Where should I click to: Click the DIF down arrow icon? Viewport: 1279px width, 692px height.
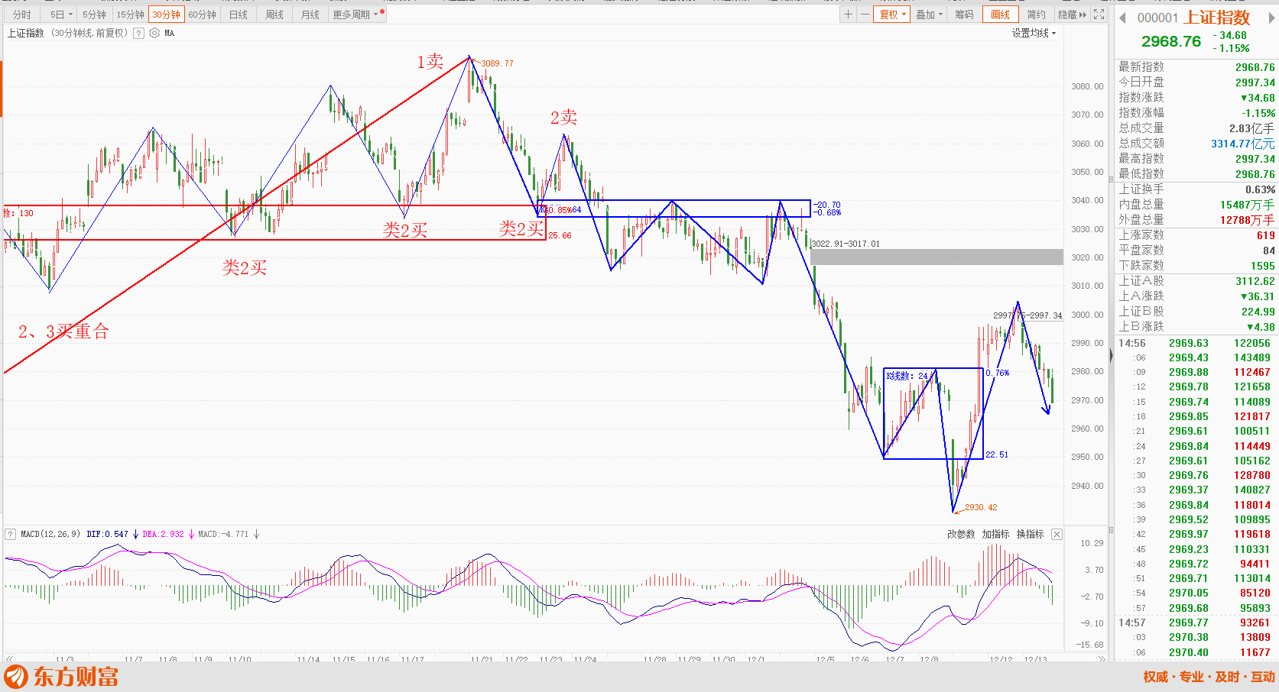(x=135, y=534)
